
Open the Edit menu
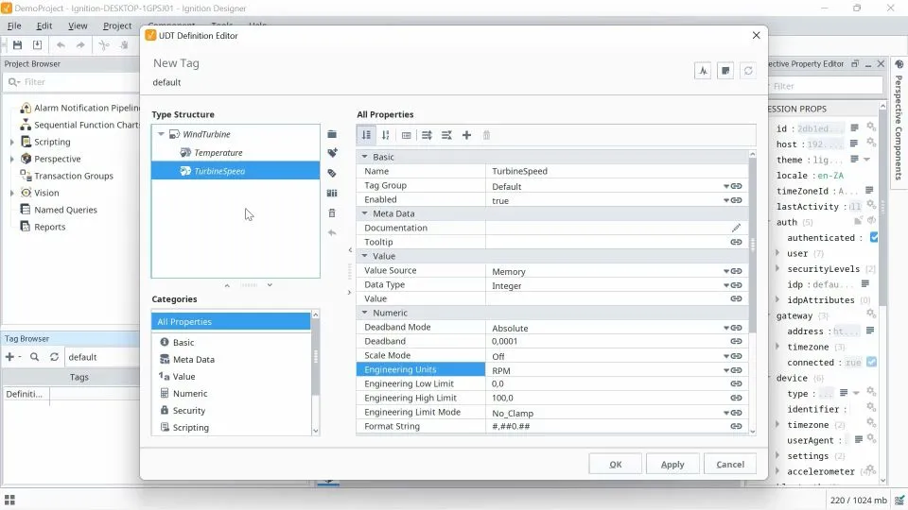pyautogui.click(x=44, y=25)
